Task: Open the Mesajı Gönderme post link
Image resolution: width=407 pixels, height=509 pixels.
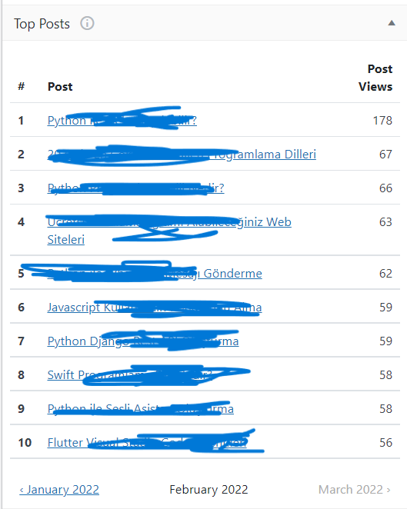Action: (x=155, y=273)
